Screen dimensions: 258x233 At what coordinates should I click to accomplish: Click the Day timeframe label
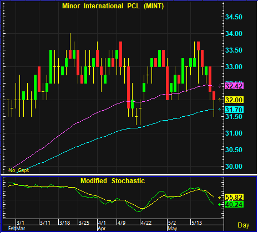pyautogui.click(x=243, y=225)
